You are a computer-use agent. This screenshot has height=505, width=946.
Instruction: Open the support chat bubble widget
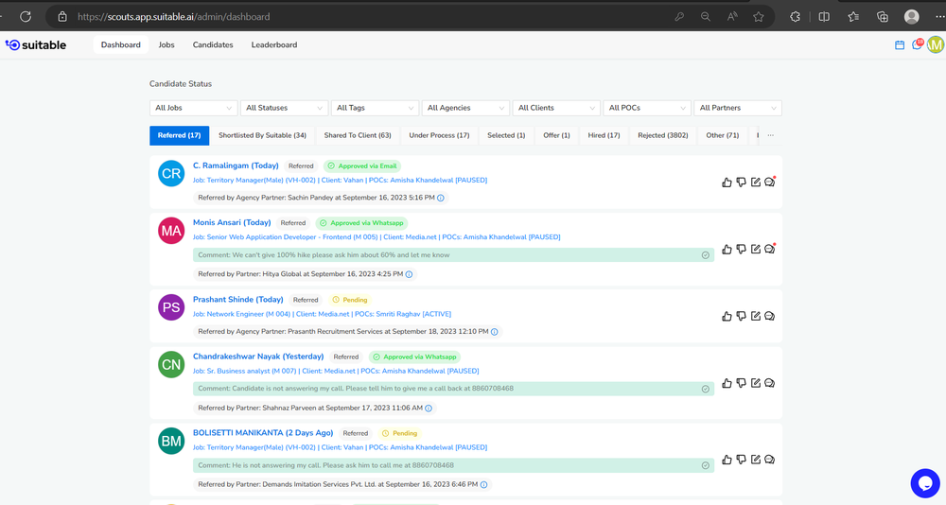click(925, 482)
